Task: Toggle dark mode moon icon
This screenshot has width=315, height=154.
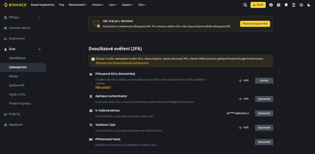Action: pyautogui.click(x=309, y=5)
